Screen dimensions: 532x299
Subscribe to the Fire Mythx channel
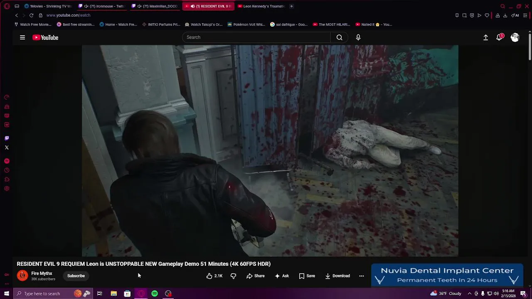(x=76, y=276)
